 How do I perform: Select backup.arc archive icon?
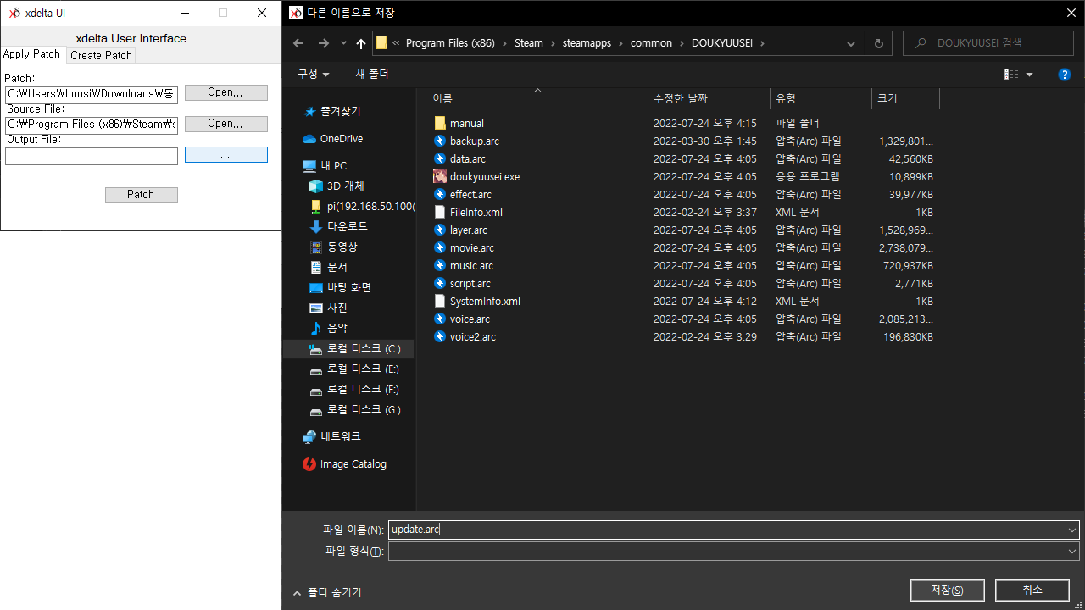pyautogui.click(x=440, y=141)
